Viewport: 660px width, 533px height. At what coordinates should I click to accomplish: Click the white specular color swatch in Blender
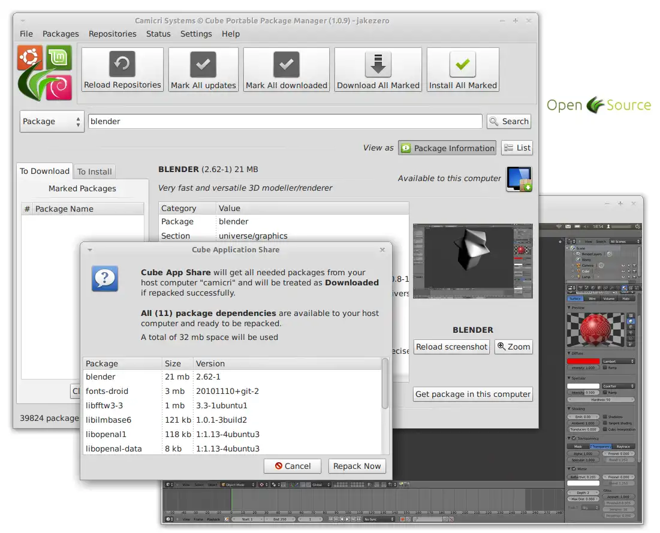pyautogui.click(x=583, y=386)
